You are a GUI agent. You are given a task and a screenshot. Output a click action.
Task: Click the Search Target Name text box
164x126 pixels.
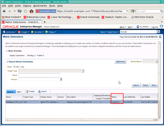(138, 32)
